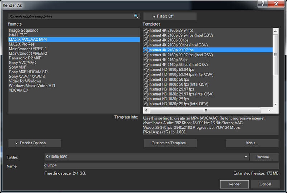Click templates horizontal scroll right arrow
Image resolution: width=287 pixels, height=193 pixels.
tap(269, 110)
